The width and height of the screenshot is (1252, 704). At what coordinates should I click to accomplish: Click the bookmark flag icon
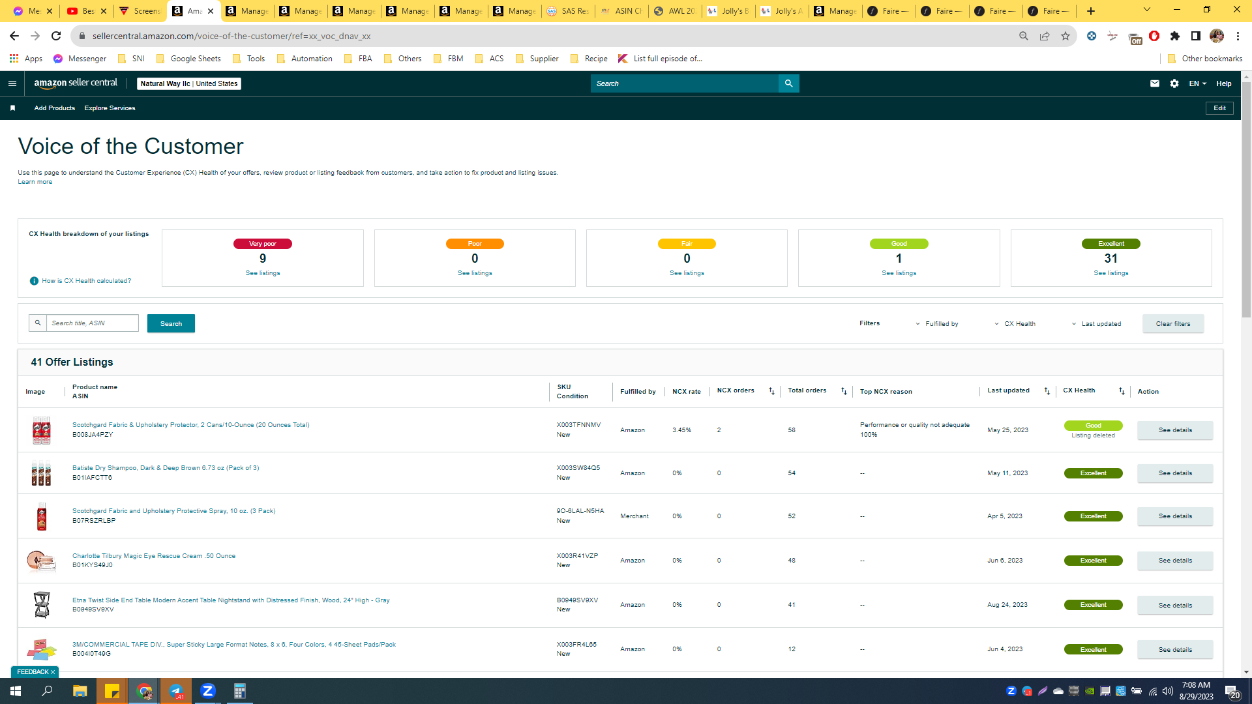coord(12,108)
